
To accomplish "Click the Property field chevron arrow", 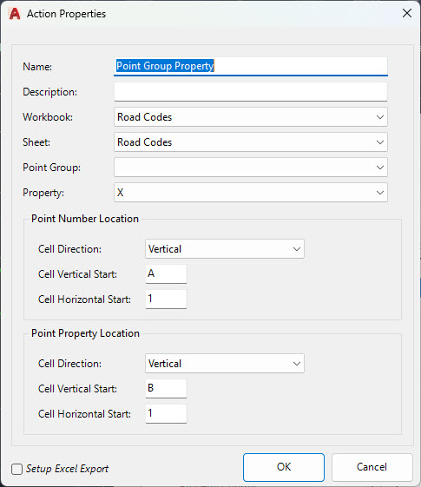I will coord(380,193).
